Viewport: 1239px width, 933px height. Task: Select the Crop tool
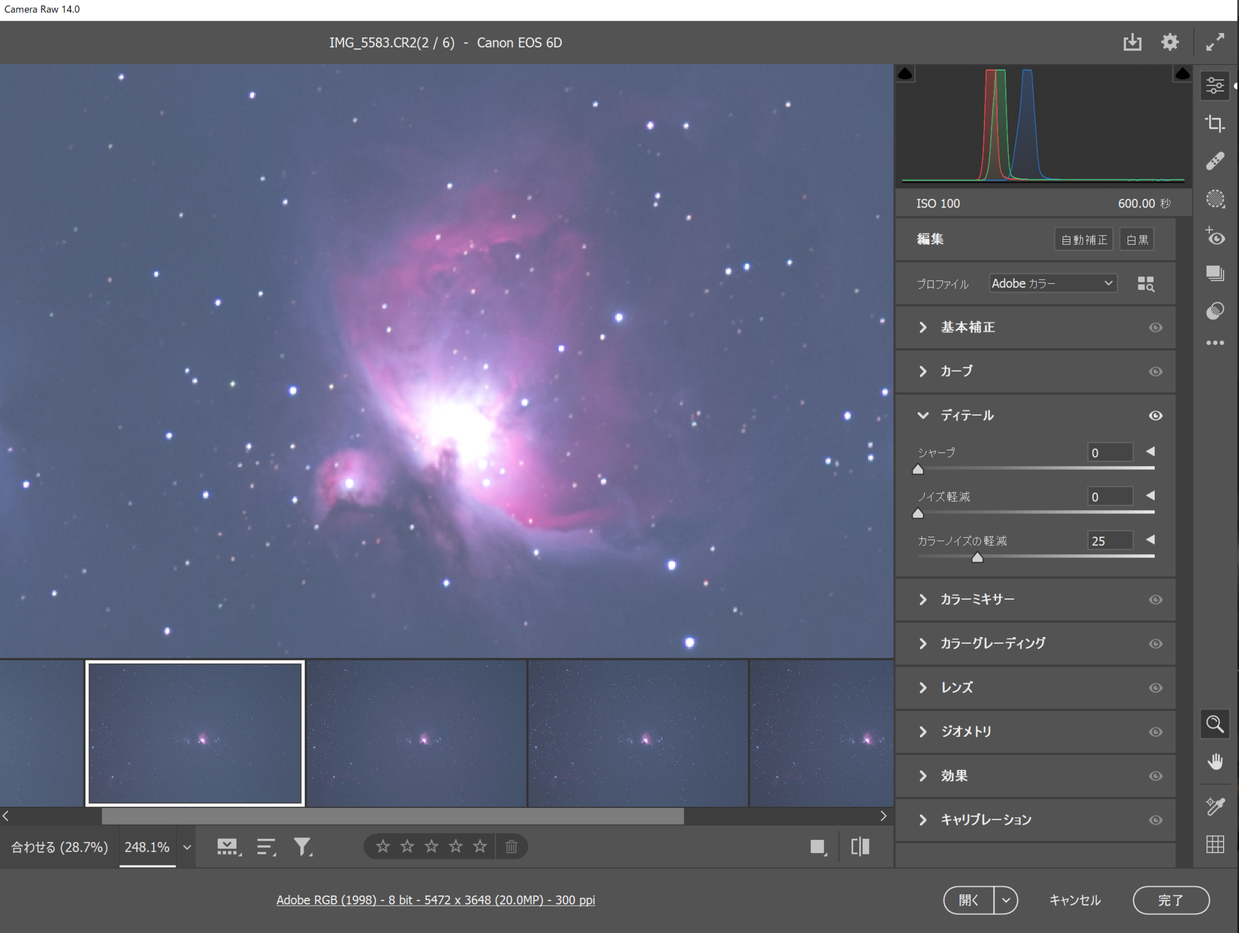(1215, 123)
